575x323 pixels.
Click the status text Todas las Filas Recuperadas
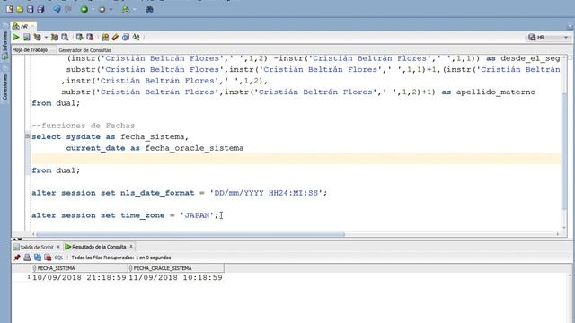pyautogui.click(x=121, y=258)
